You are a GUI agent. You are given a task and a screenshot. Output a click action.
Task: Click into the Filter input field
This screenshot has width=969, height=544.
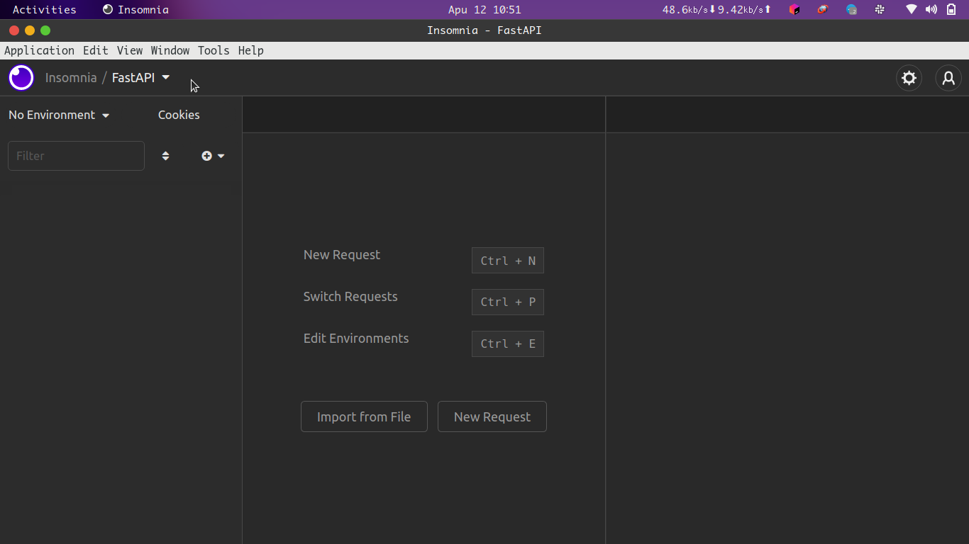click(x=76, y=156)
